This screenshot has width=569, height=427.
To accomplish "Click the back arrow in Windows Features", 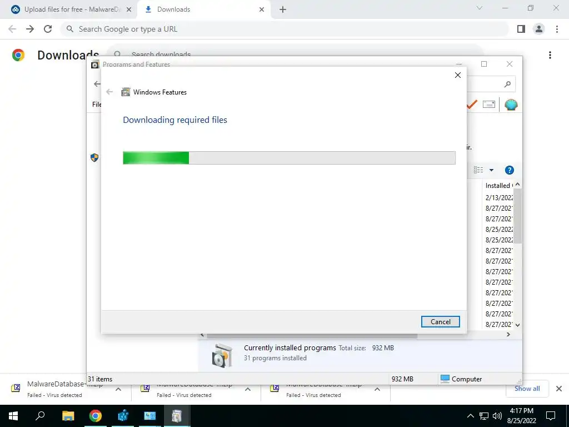I will click(109, 92).
